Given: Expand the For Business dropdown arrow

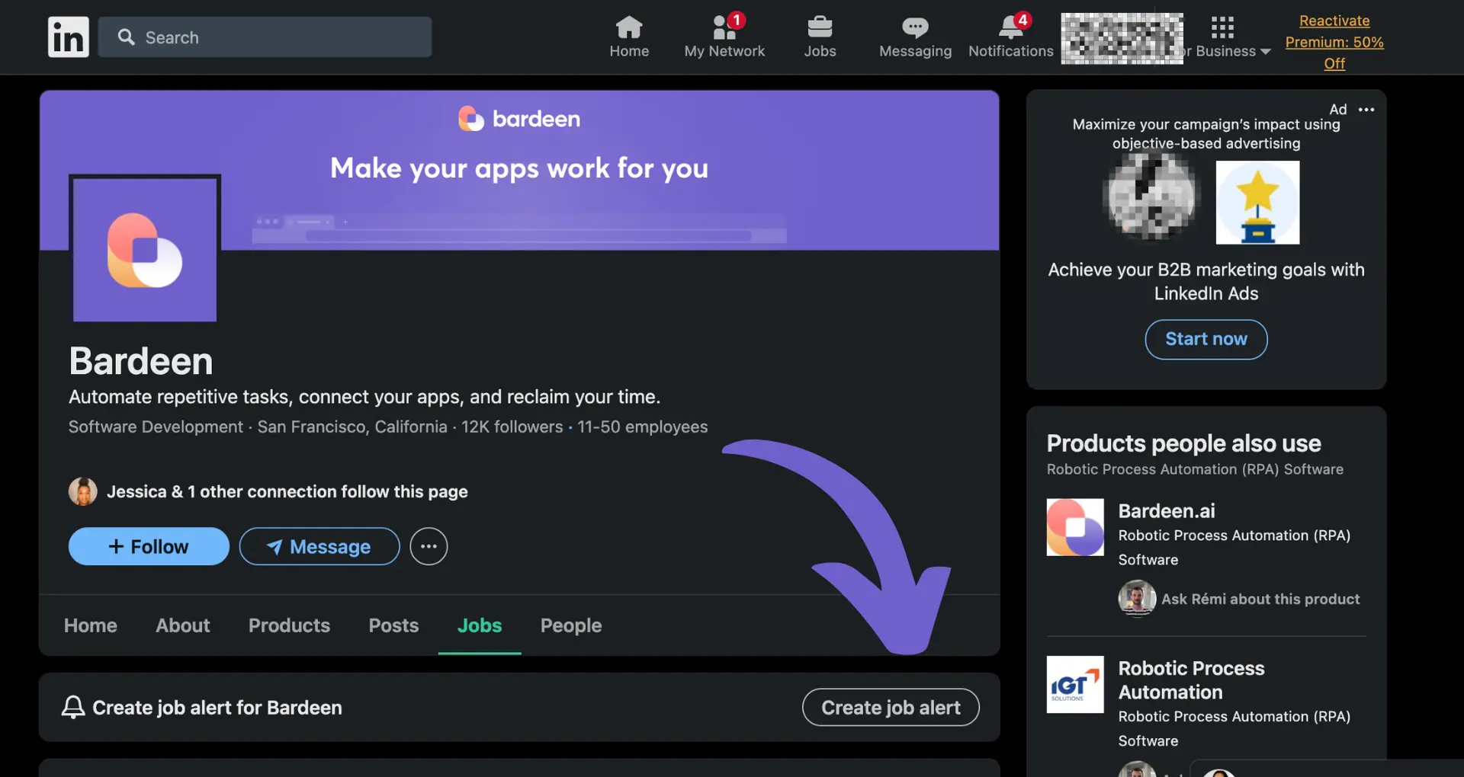Looking at the screenshot, I should tap(1266, 52).
